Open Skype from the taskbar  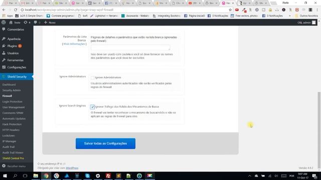tap(87, 175)
